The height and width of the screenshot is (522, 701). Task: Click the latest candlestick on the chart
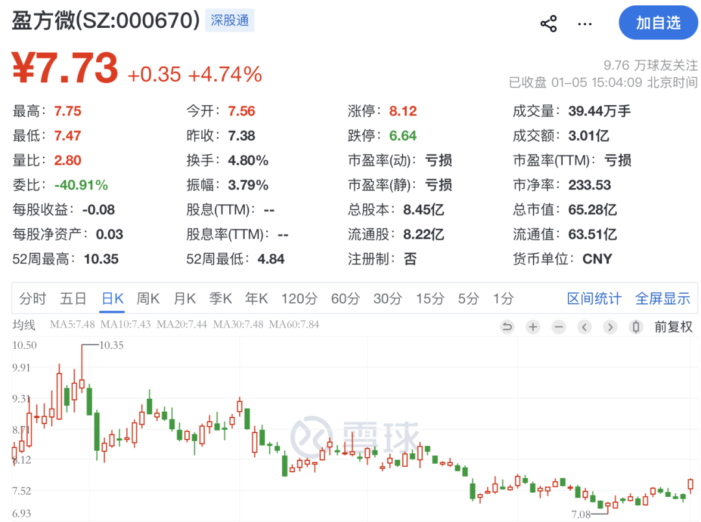(x=690, y=484)
